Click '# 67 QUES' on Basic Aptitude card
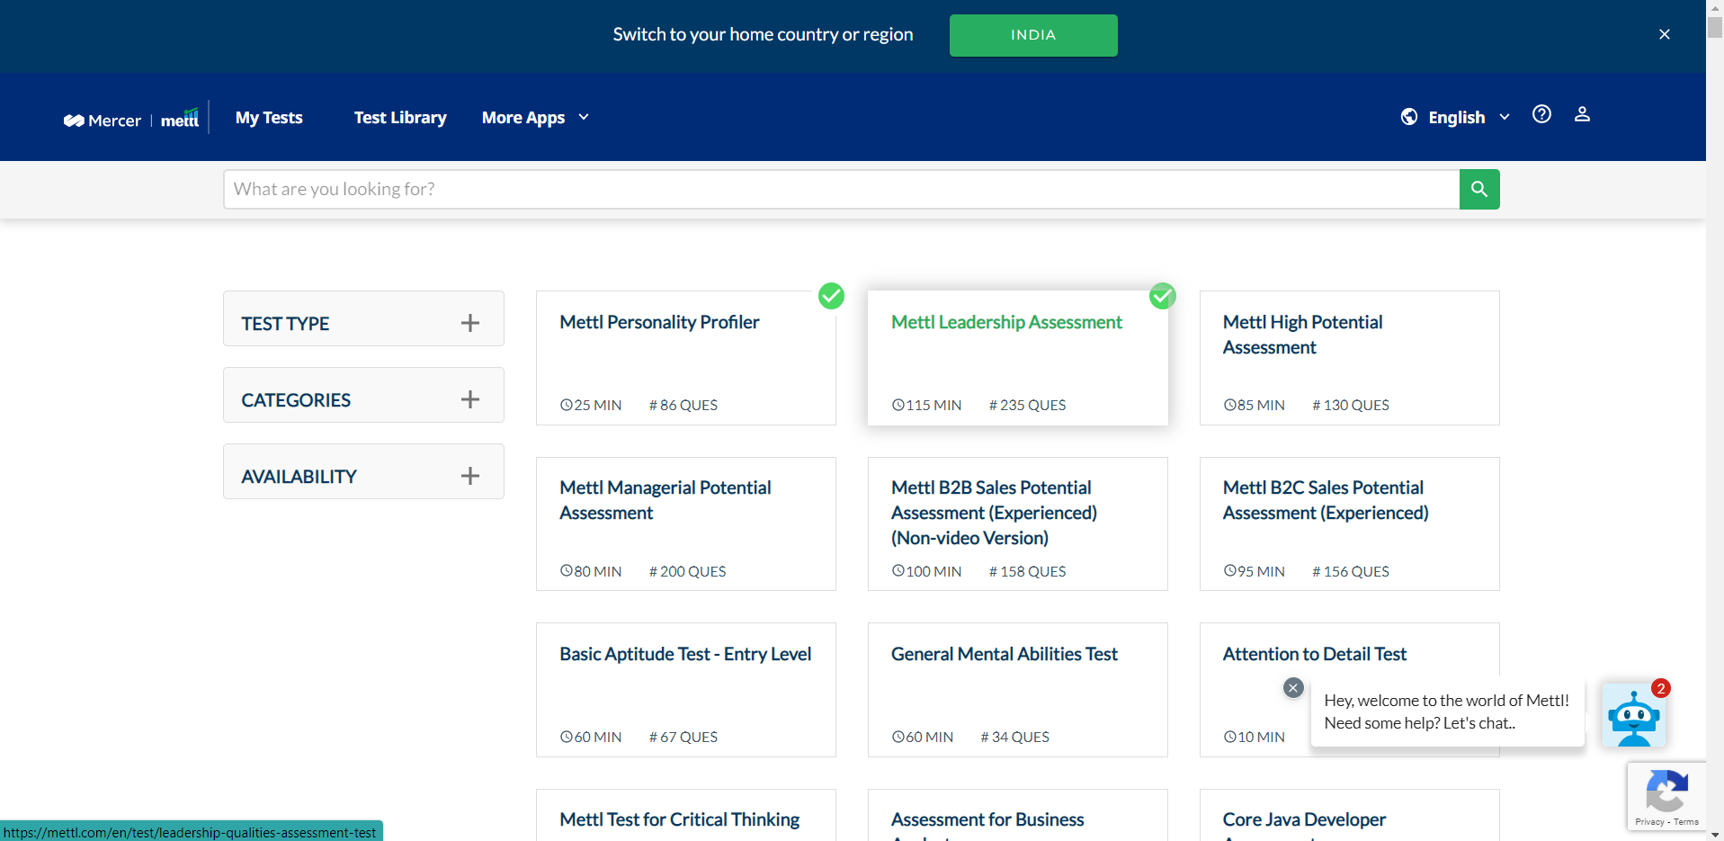 coord(683,737)
